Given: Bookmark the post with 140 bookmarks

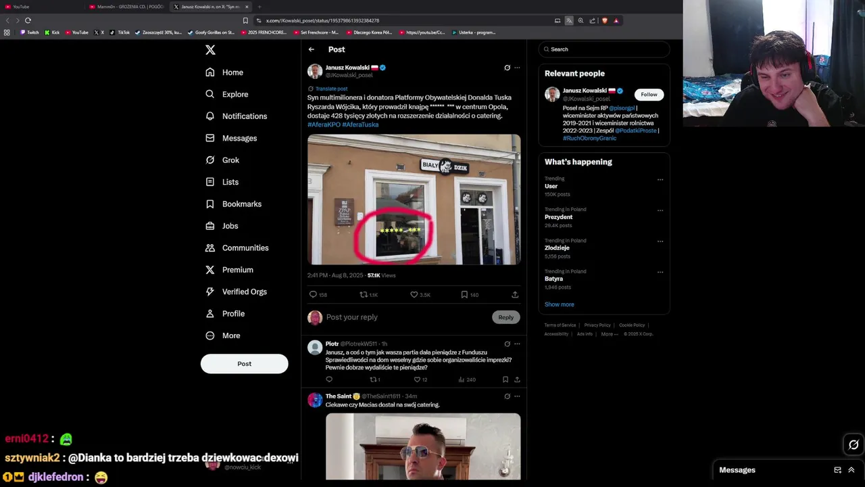Looking at the screenshot, I should 464,295.
